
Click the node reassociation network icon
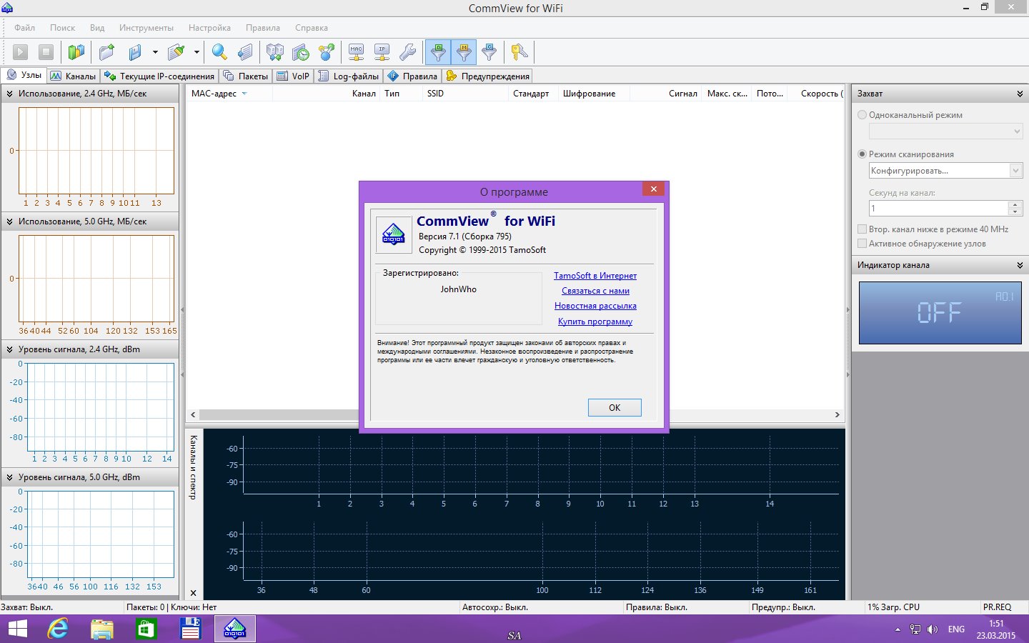pyautogui.click(x=327, y=52)
